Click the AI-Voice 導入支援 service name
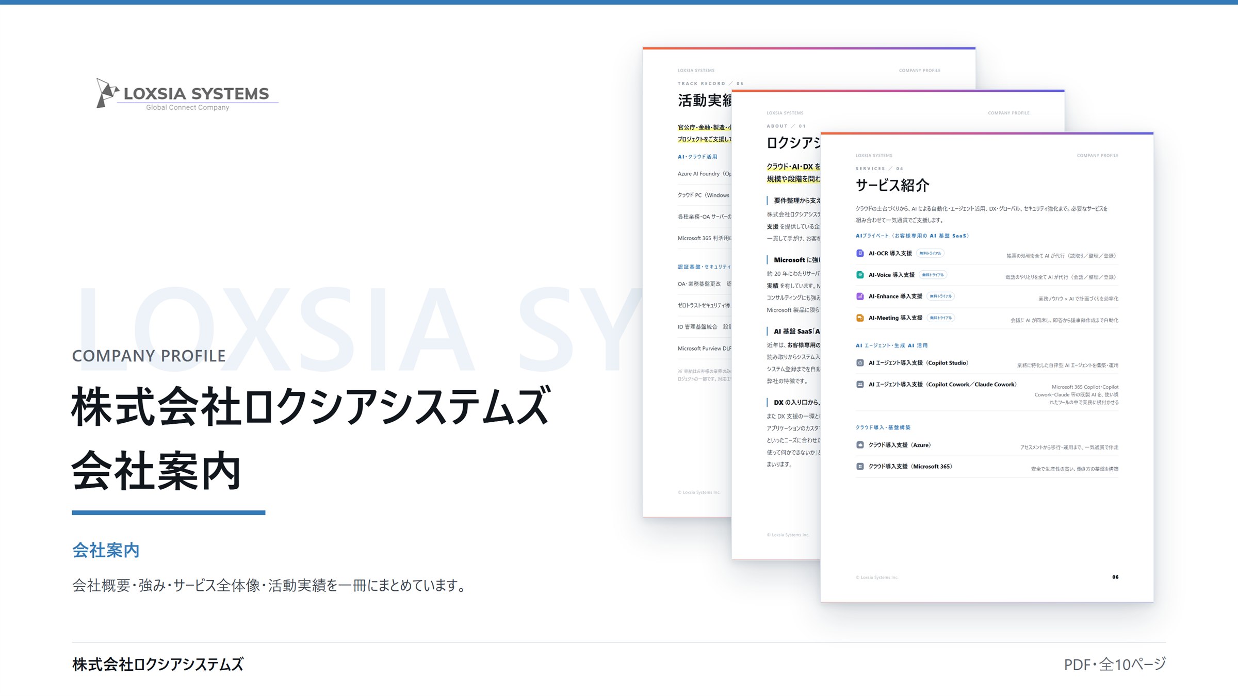1238x696 pixels. tap(891, 275)
